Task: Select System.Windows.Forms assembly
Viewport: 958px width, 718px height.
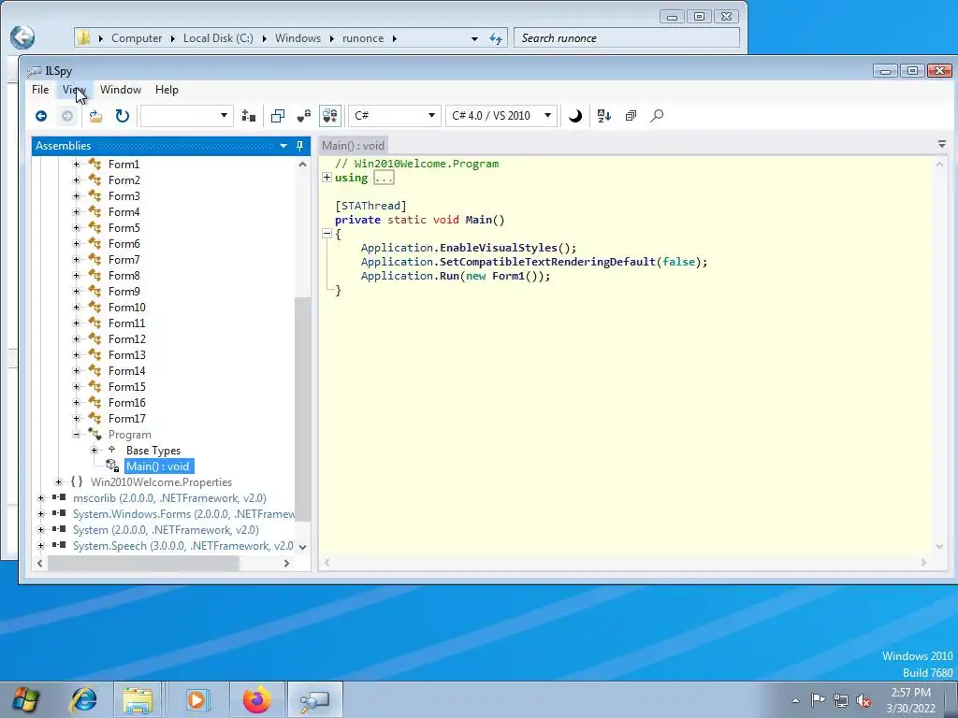Action: (x=183, y=514)
